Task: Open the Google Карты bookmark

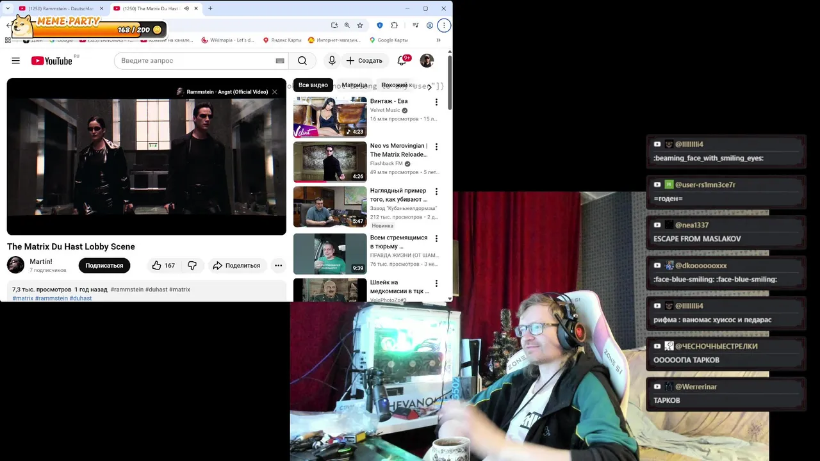Action: tap(388, 40)
